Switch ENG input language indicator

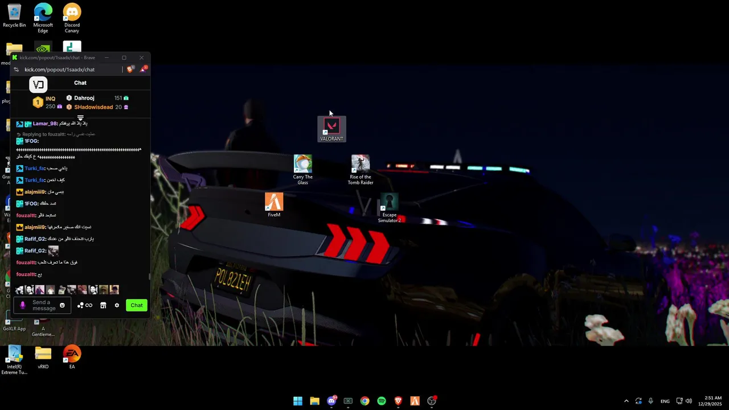[x=665, y=401]
